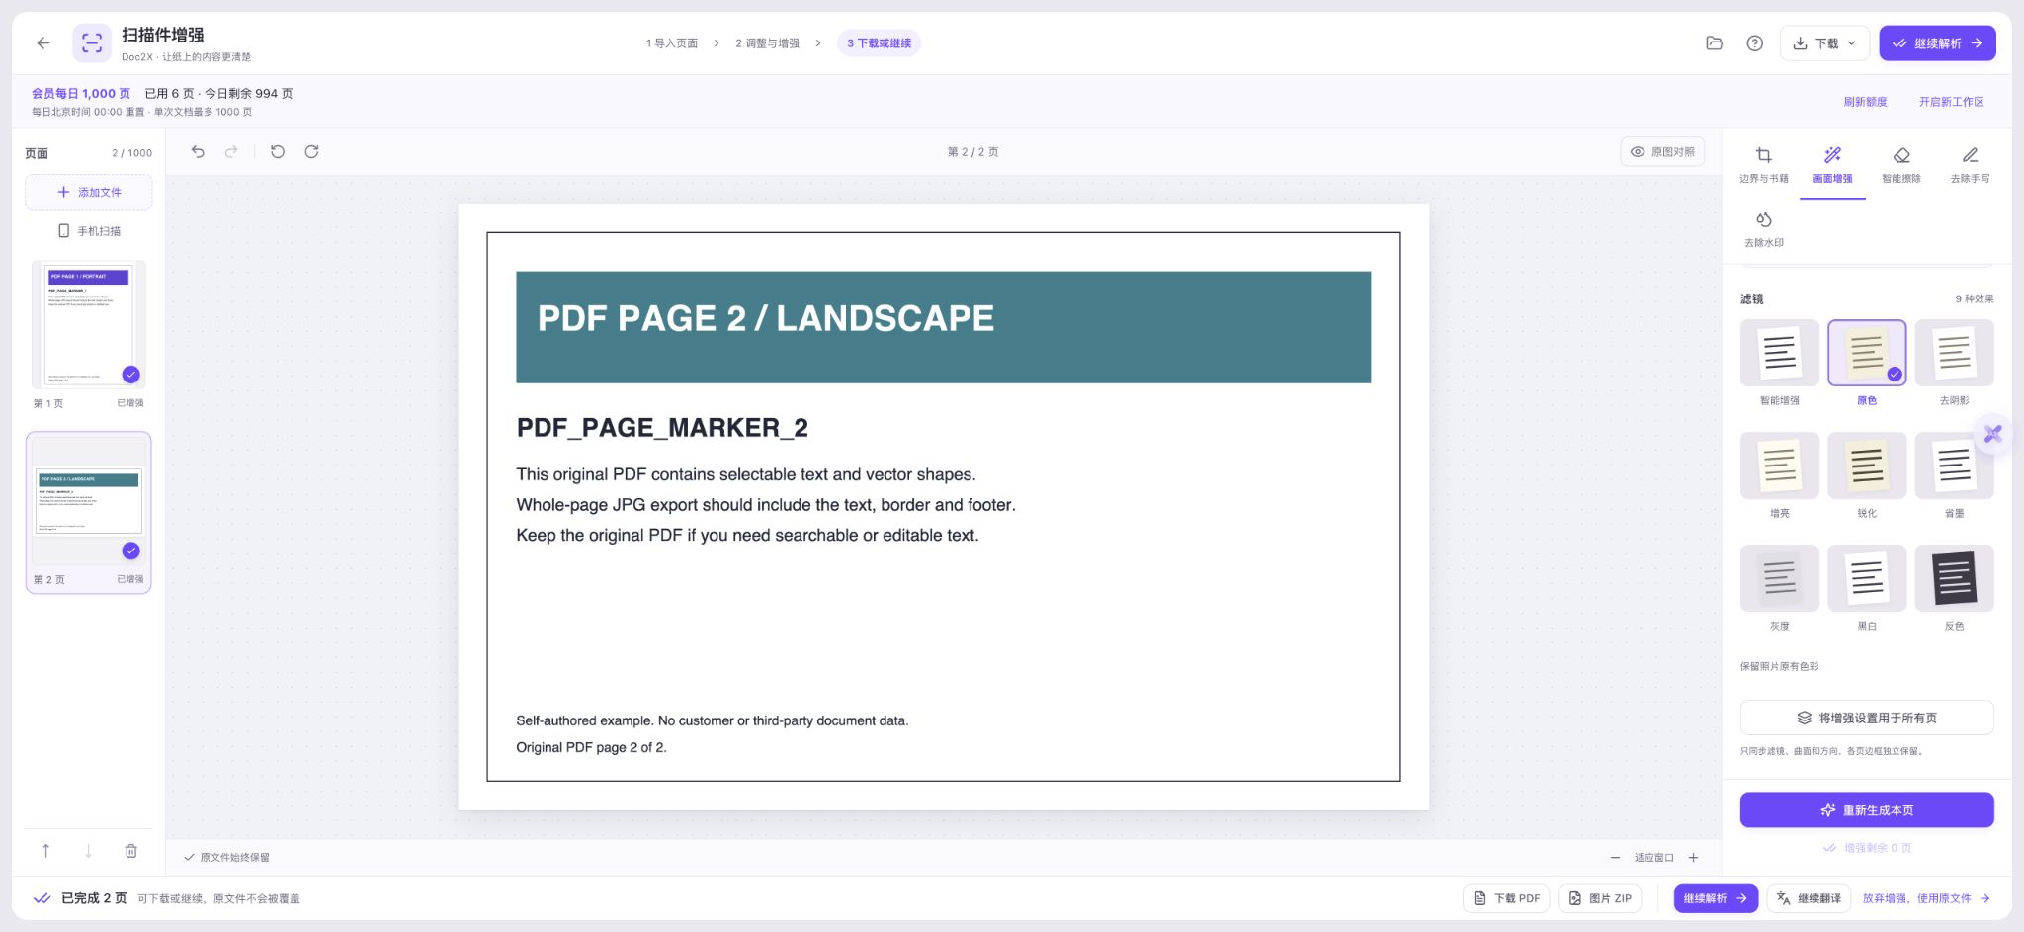2024x932 pixels.
Task: Apply 反色 filter
Action: pyautogui.click(x=1954, y=578)
